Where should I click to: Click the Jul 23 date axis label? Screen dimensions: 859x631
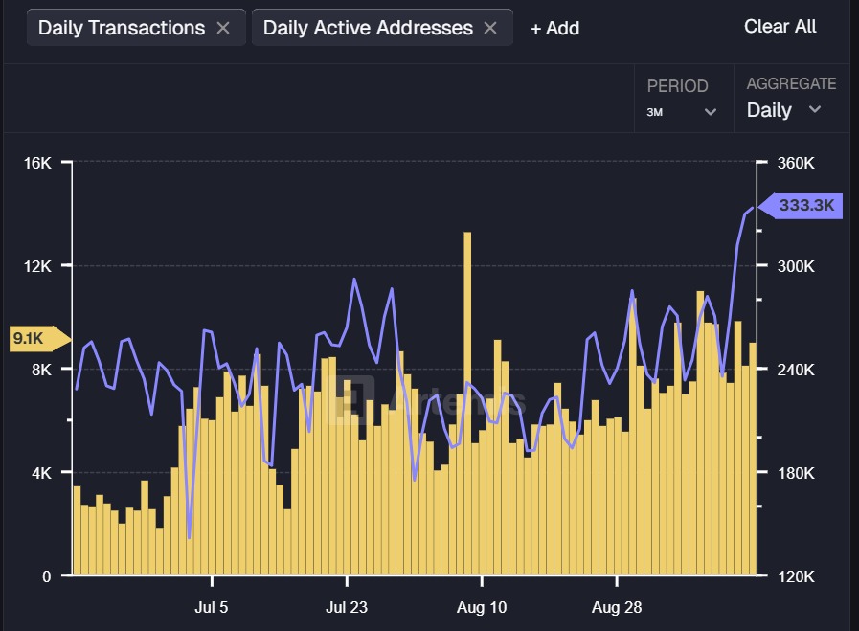[x=347, y=607]
